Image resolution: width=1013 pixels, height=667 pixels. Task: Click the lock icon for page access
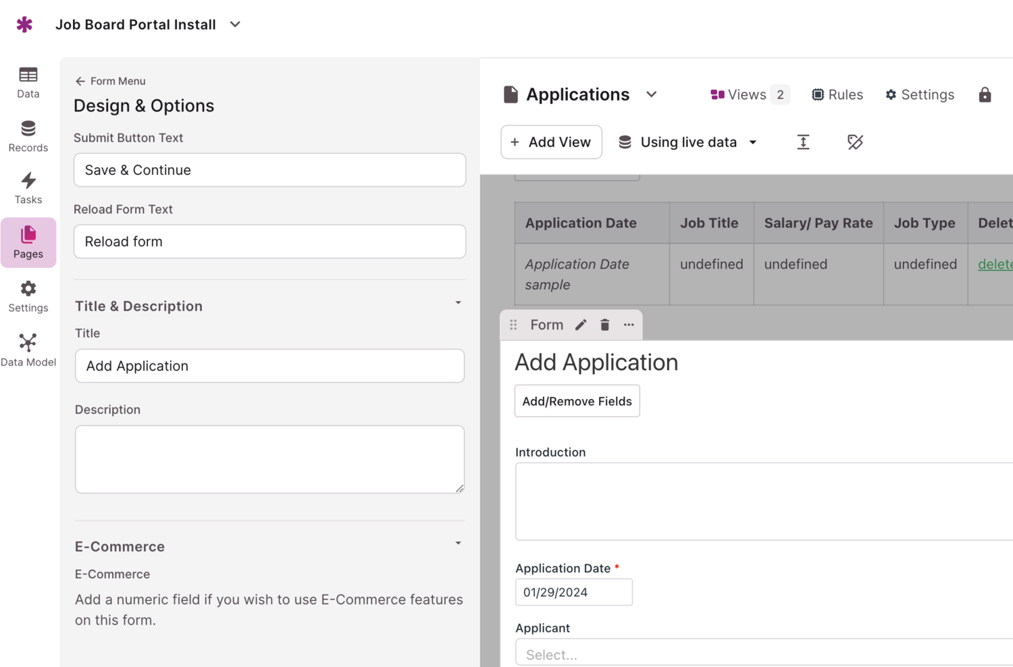coord(985,95)
